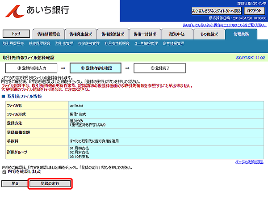Switch to the 債権発生請求 tab

click(81, 34)
